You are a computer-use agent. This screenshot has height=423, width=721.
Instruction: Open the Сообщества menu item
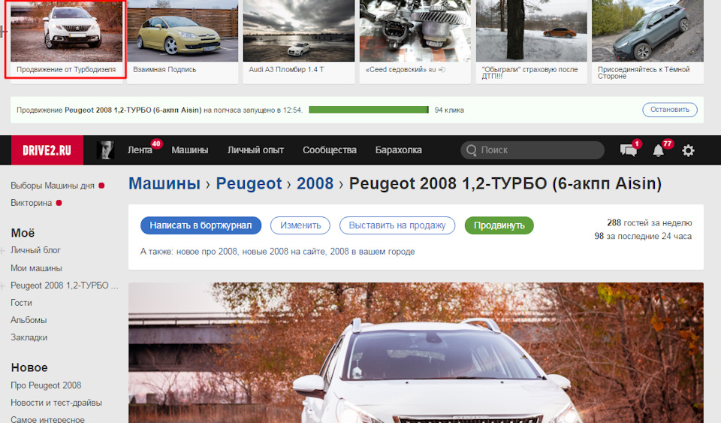click(x=329, y=150)
